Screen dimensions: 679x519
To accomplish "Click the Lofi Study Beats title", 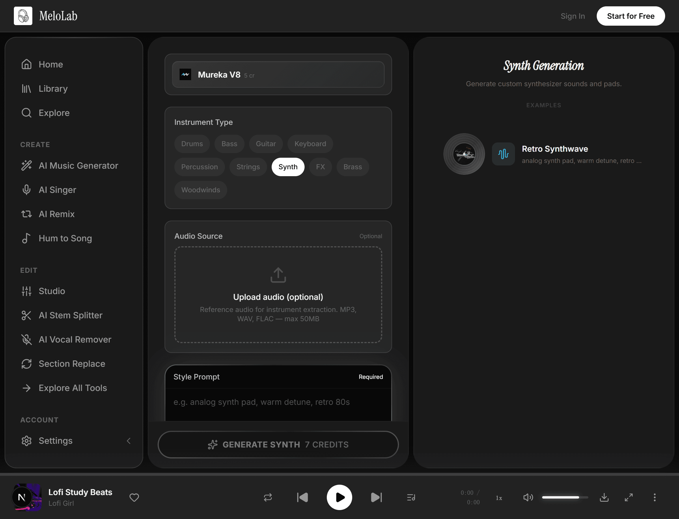I will (x=81, y=492).
